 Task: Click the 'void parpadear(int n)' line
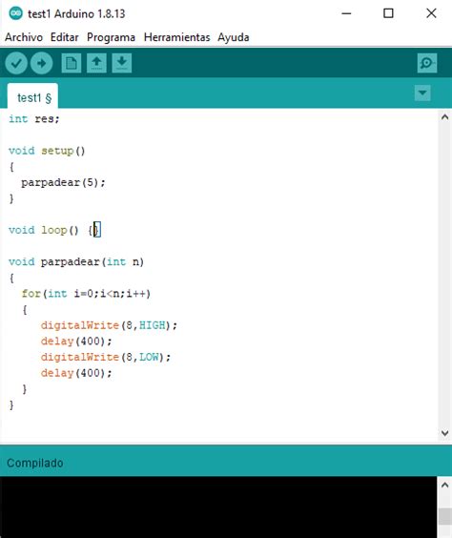click(76, 262)
